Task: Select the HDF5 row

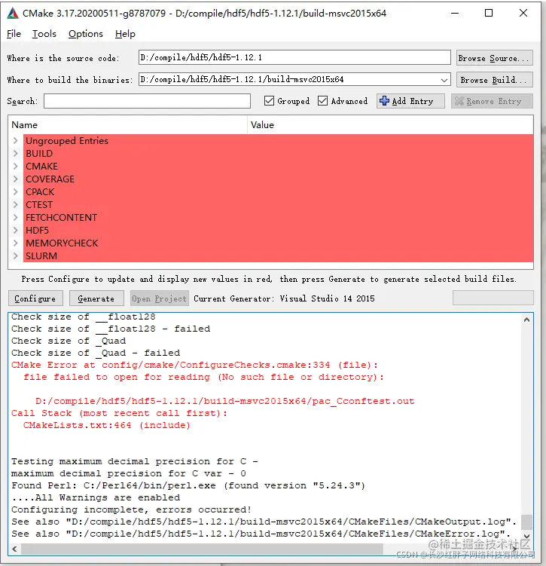Action: tap(278, 231)
